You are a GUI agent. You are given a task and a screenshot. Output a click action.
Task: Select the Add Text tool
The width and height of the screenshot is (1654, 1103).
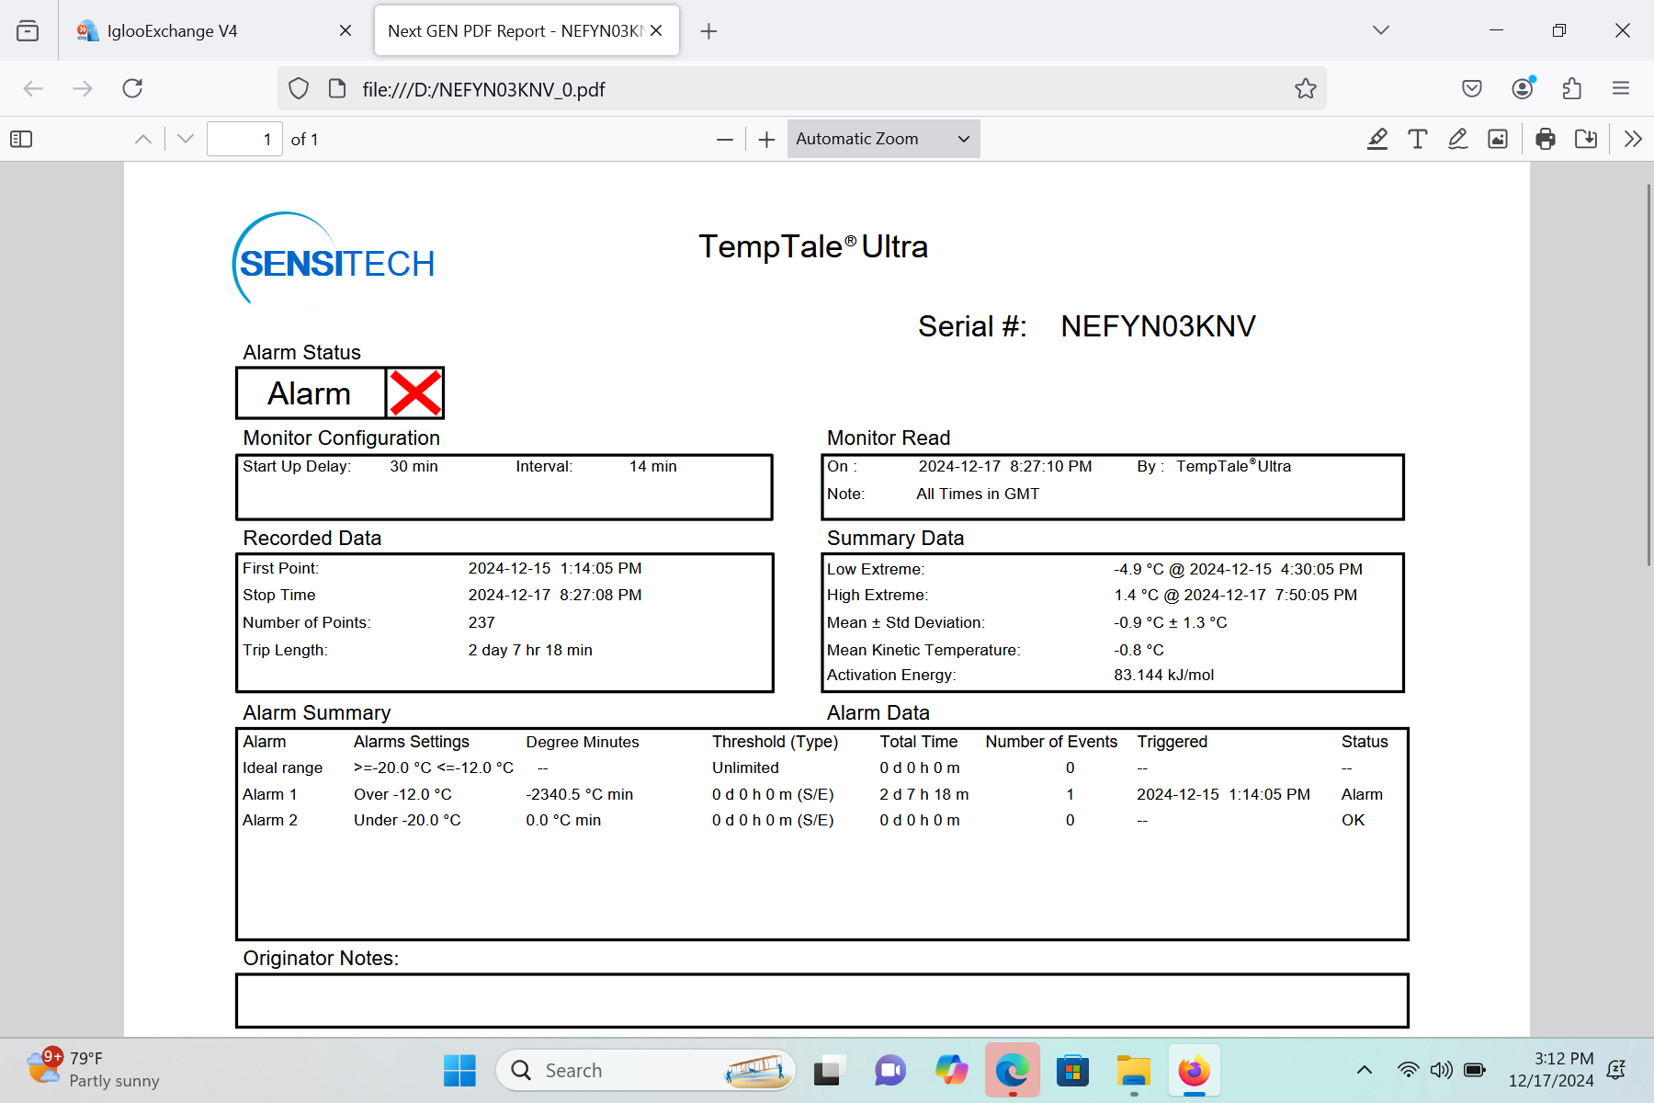click(x=1418, y=139)
